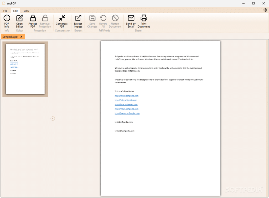The image size is (269, 198).
Task: Open settings gear in top right
Action: (265, 10)
